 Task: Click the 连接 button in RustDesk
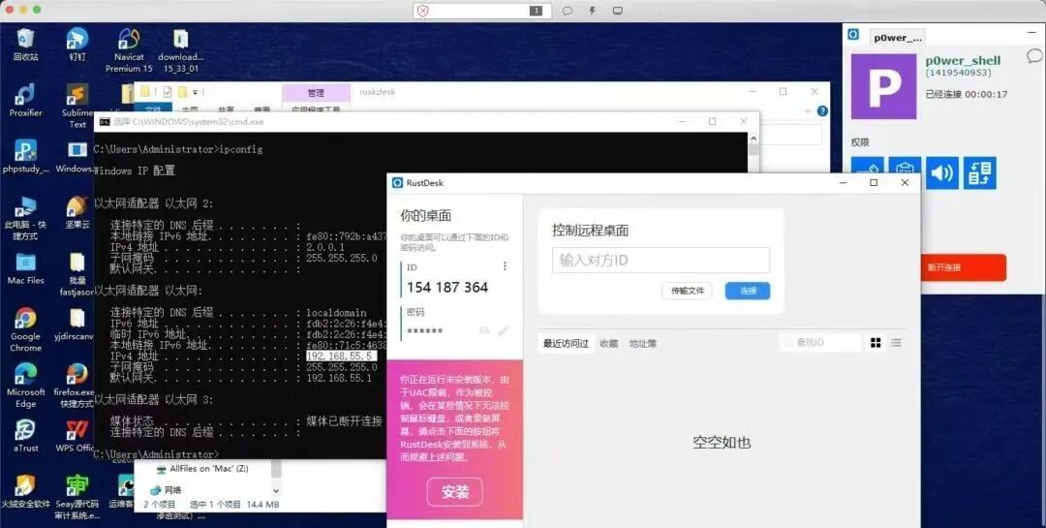click(748, 291)
